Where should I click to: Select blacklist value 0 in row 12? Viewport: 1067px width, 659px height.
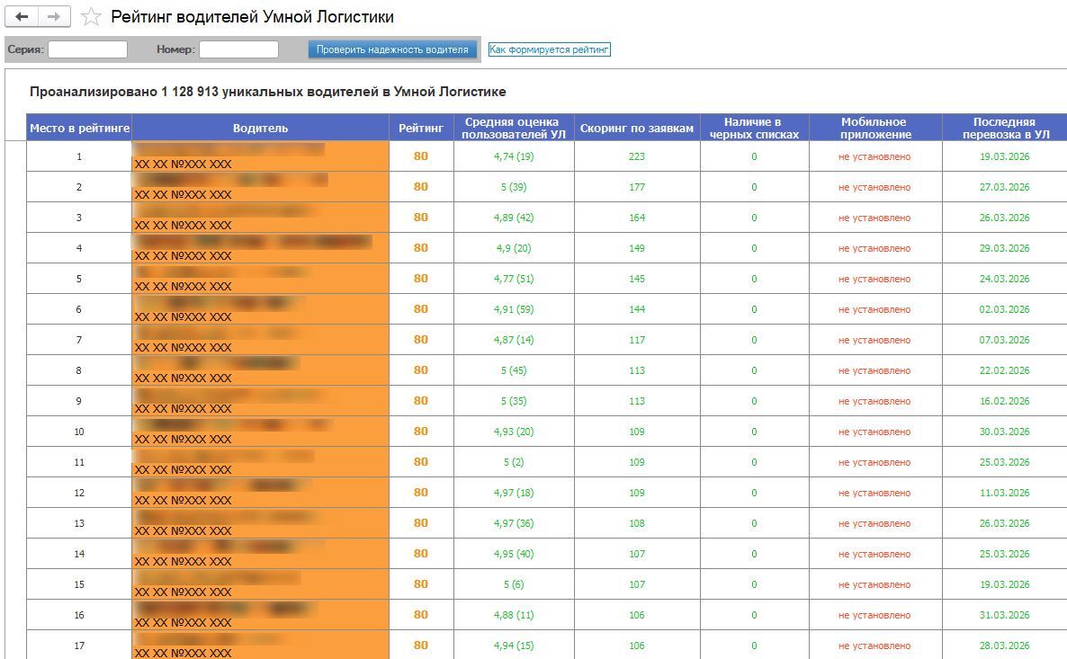pyautogui.click(x=754, y=493)
